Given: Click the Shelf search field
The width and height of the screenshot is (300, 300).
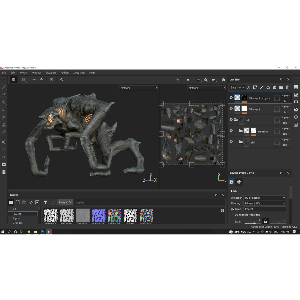Looking at the screenshot, I should click(x=149, y=202).
